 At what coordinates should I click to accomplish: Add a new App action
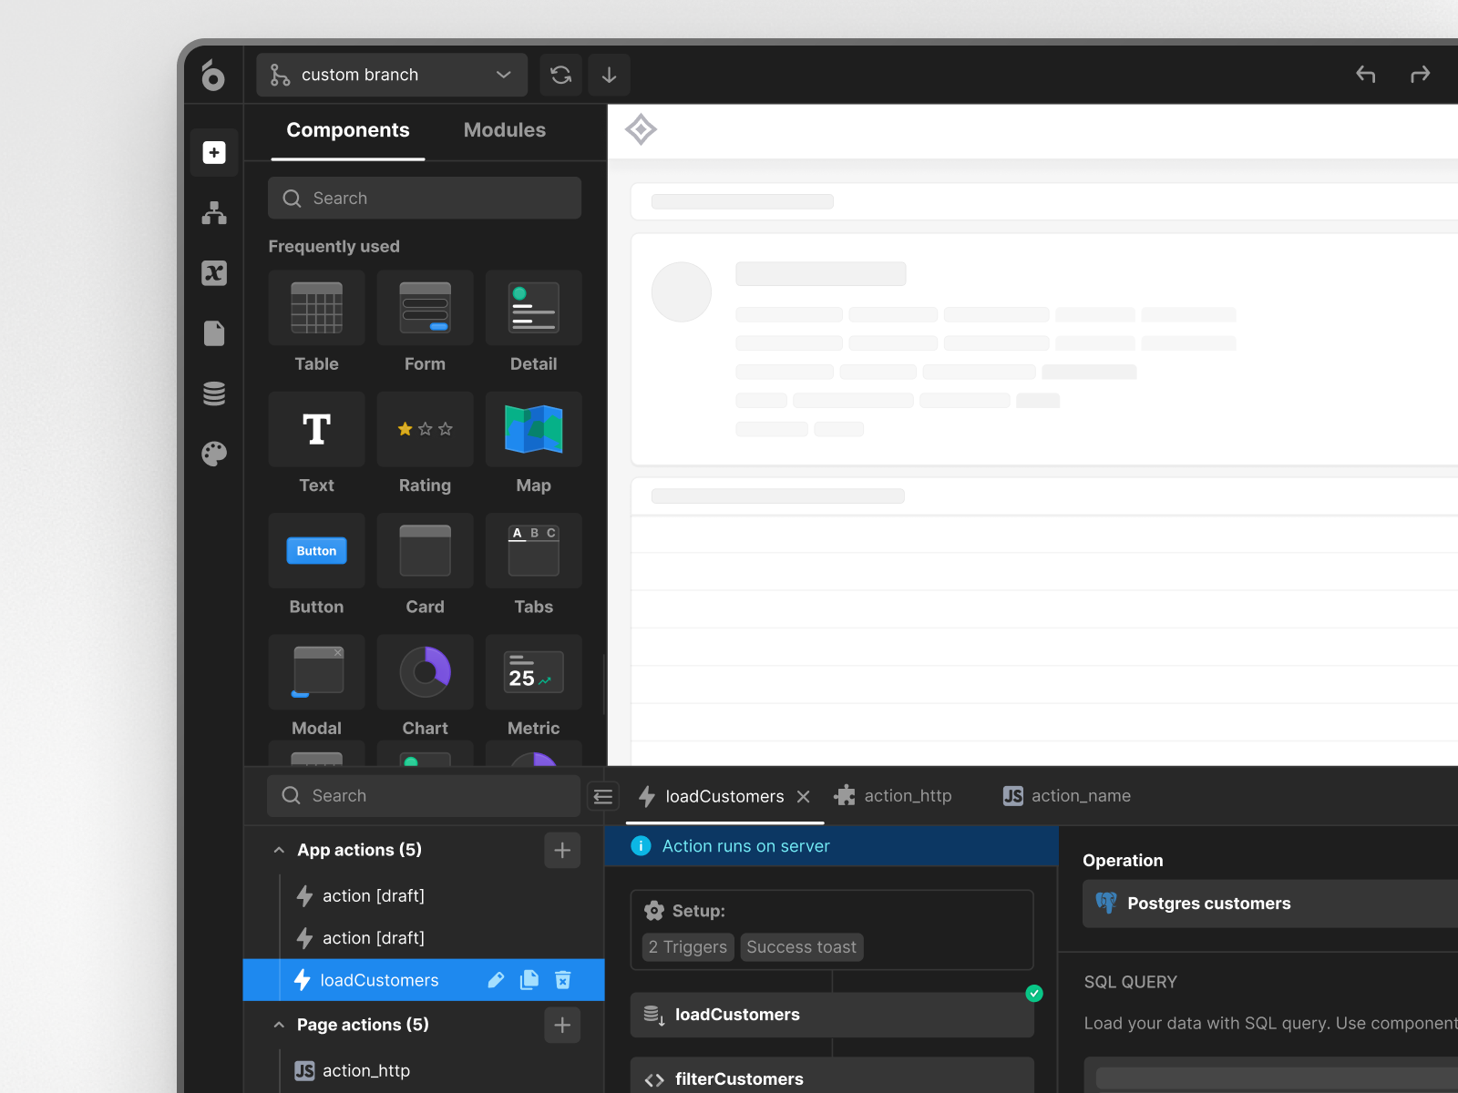pos(562,850)
